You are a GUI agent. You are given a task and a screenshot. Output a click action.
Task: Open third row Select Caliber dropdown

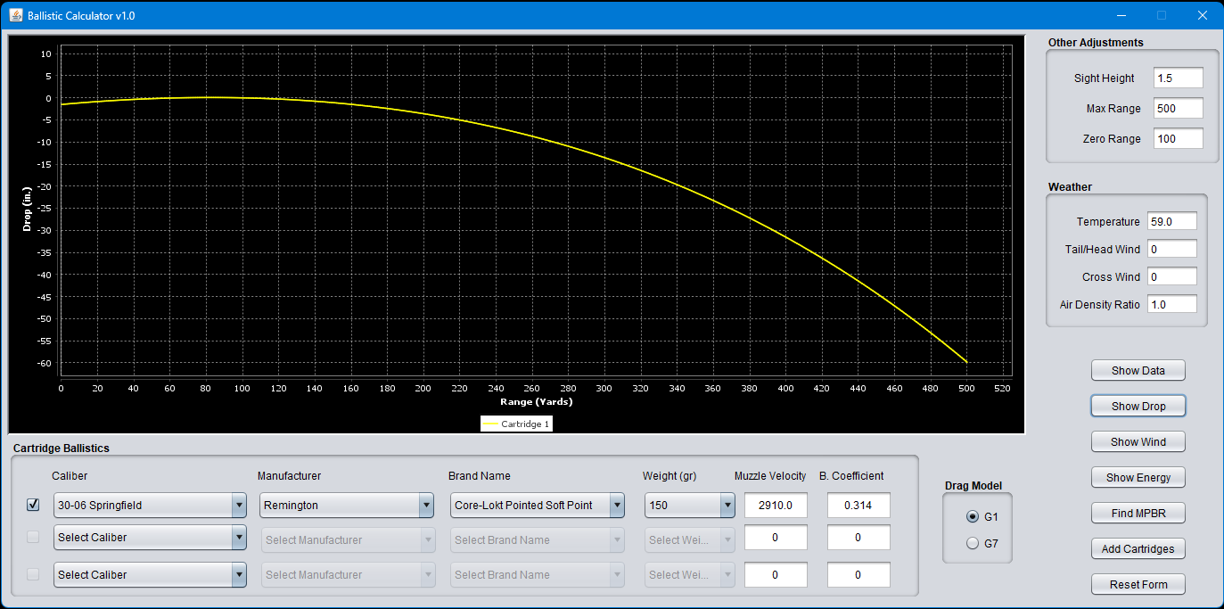150,575
